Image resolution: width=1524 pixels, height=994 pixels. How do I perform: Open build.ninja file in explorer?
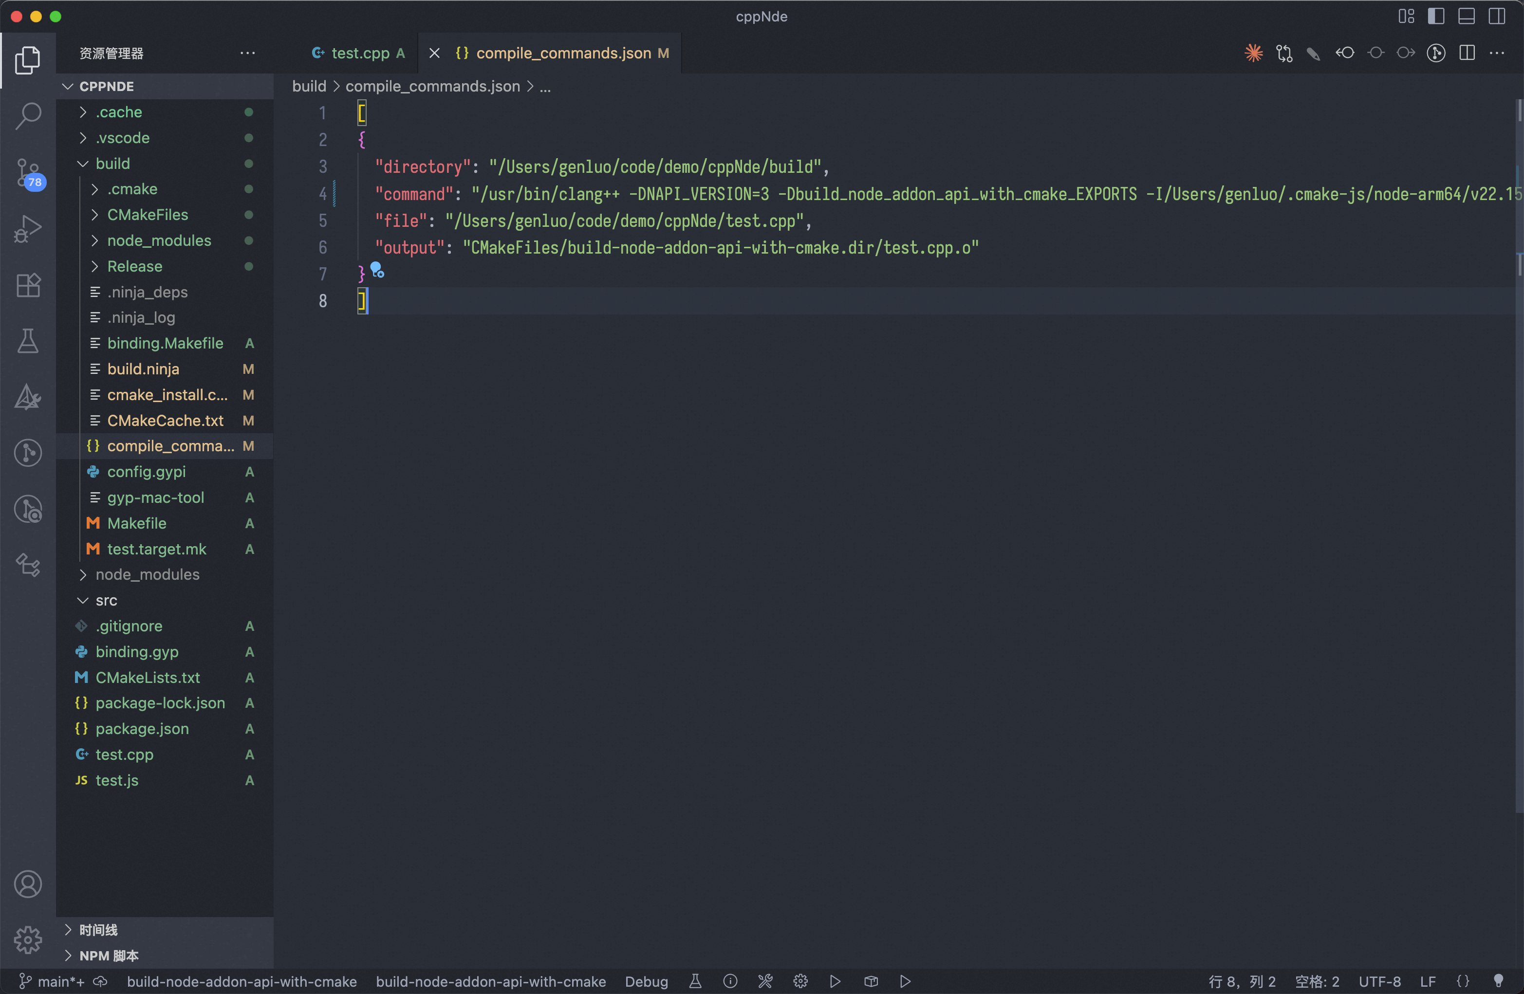tap(165, 368)
